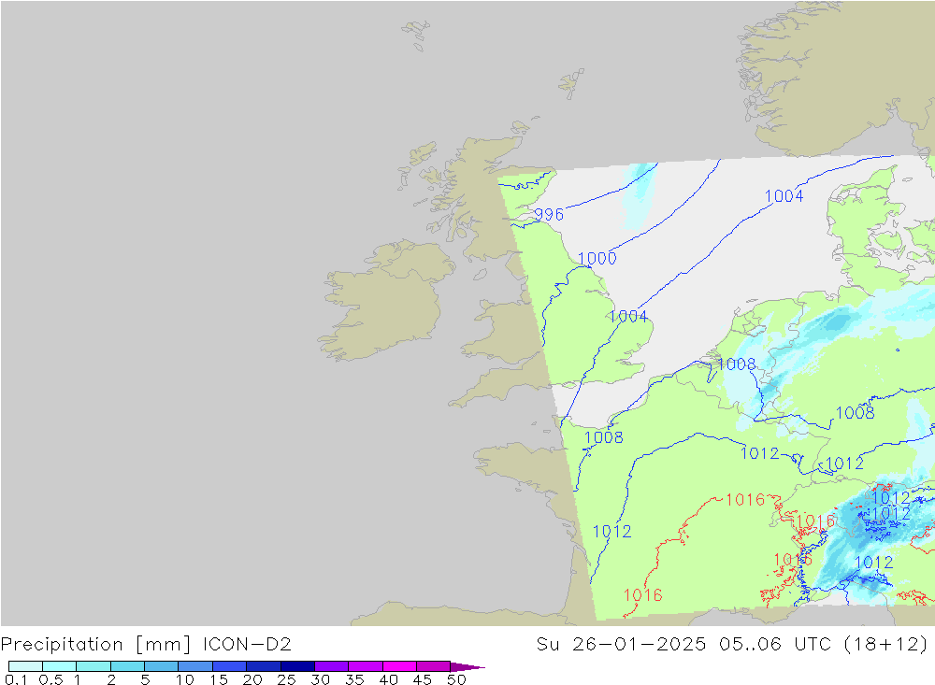Screen dimensions: 935x685
Task: Click the 20–25 mm dark blue swatch
Action: [264, 666]
